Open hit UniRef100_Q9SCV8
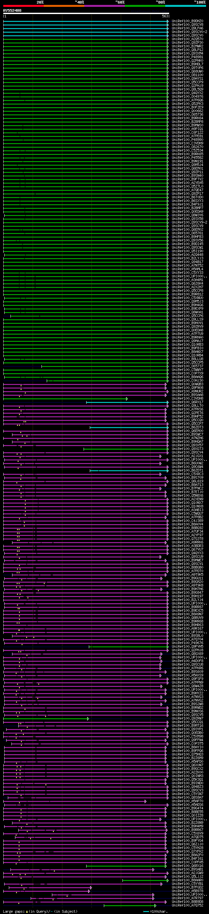 point(188,25)
